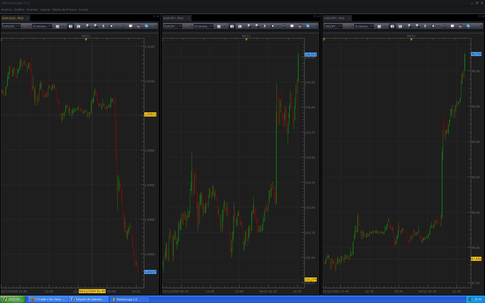Click the 1,50513 price label on EUR/USD axis
The width and height of the screenshot is (485, 303).
150,115
